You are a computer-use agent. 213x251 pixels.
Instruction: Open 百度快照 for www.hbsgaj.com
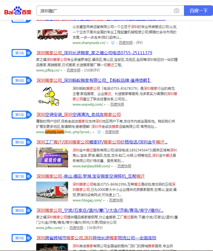tap(116, 200)
